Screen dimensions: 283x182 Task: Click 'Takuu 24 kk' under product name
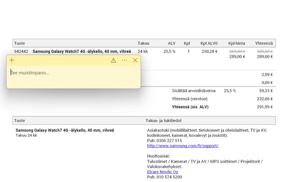coord(26,135)
